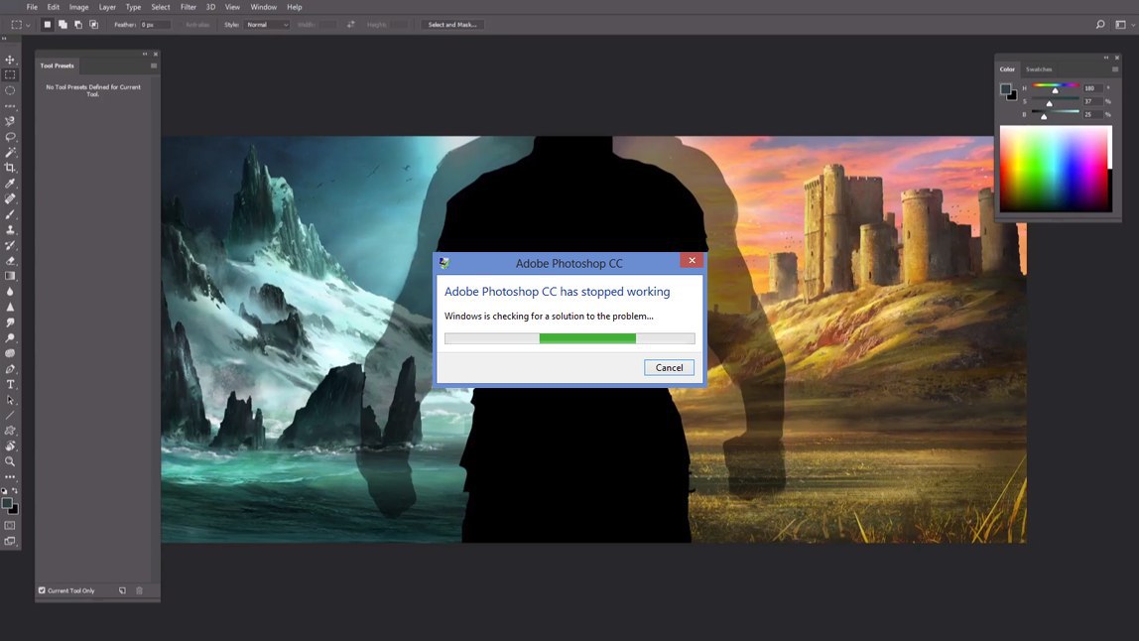1139x641 pixels.
Task: Select the Path Selection tool
Action: 10,400
